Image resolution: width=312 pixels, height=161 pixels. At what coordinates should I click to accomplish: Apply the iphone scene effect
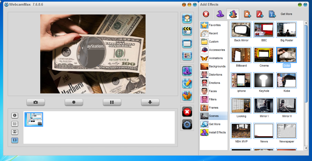(241, 80)
